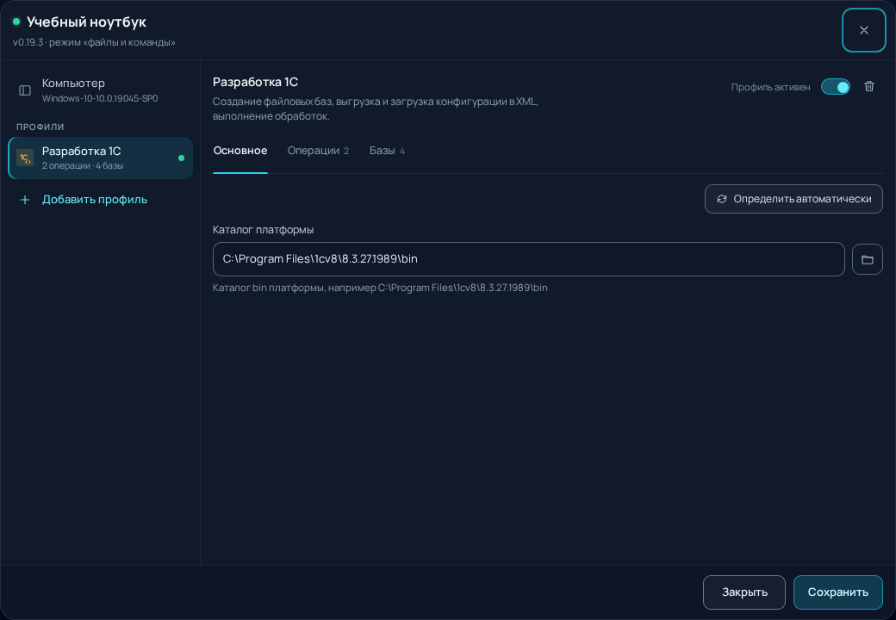
Task: Click the 1C profile icon in sidebar
Action: [x=25, y=158]
